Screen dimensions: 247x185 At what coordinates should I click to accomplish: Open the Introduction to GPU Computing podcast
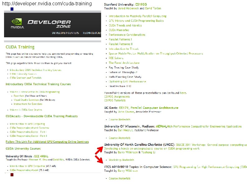point(27,124)
